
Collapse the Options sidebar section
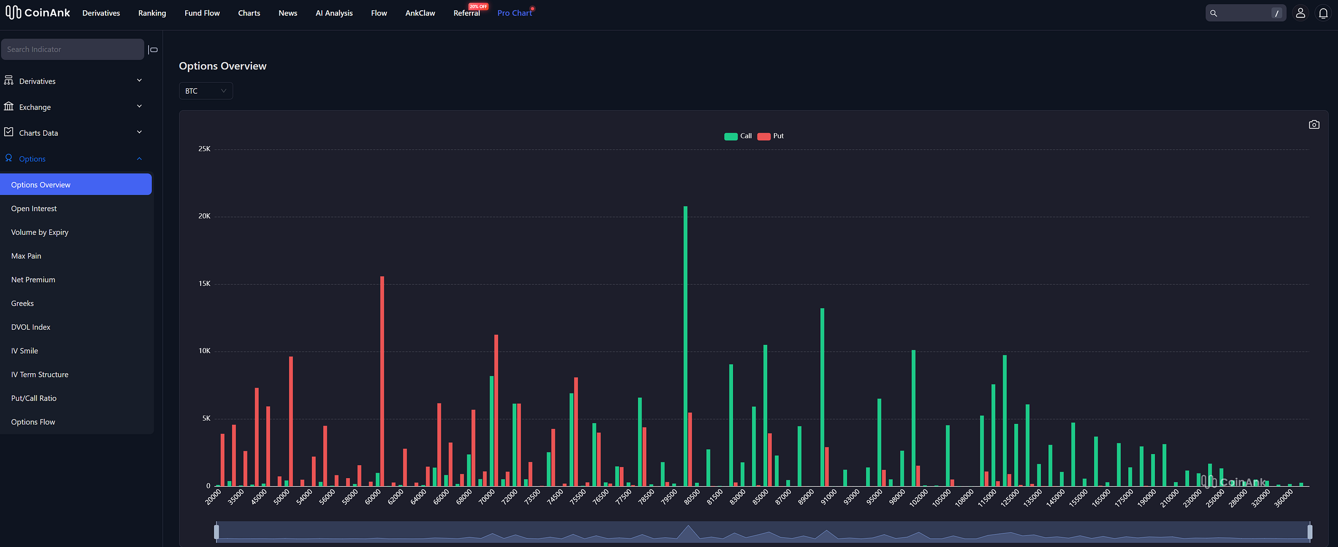coord(139,158)
